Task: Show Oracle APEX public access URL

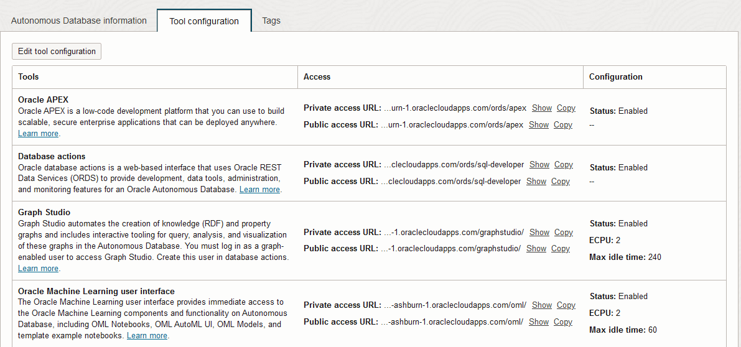Action: pyautogui.click(x=539, y=125)
